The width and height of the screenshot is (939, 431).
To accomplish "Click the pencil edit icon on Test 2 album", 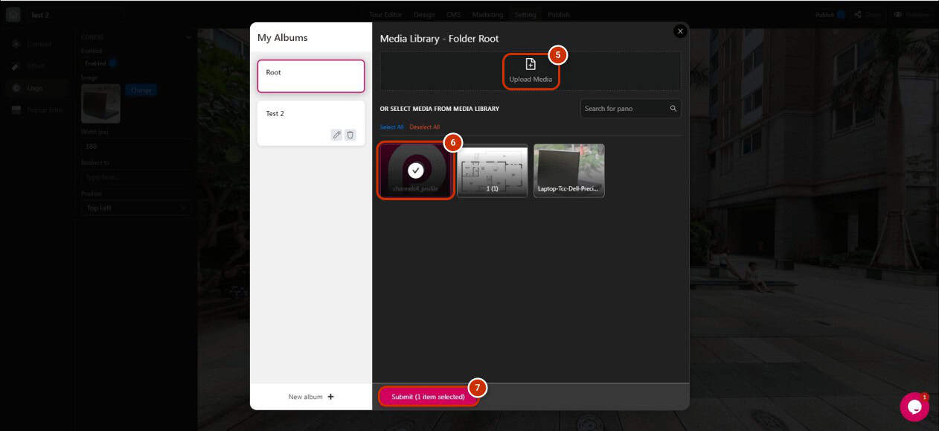I will pyautogui.click(x=337, y=135).
